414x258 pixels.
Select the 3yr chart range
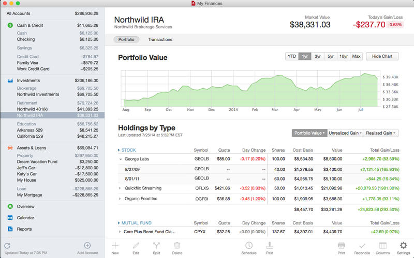tap(317, 57)
